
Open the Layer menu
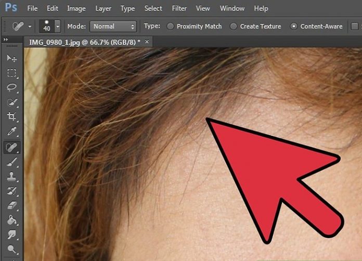pyautogui.click(x=103, y=8)
